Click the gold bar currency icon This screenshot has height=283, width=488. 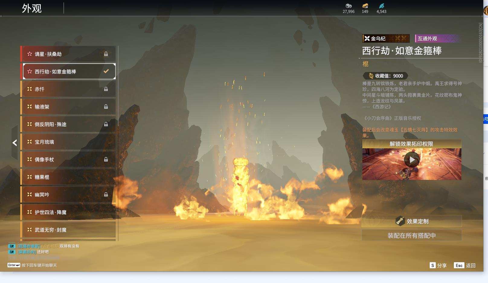[x=365, y=6]
